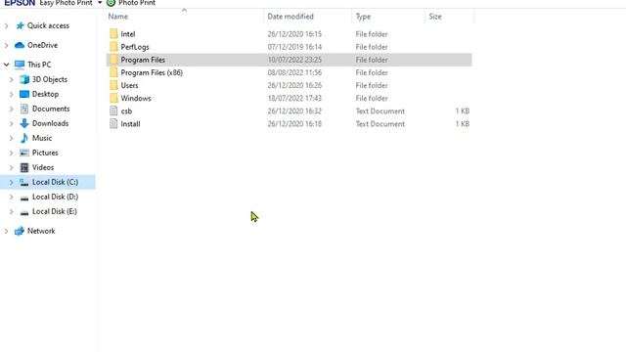Click Program Files (x86) date 08/08/2022 11:56
The width and height of the screenshot is (626, 352).
294,72
